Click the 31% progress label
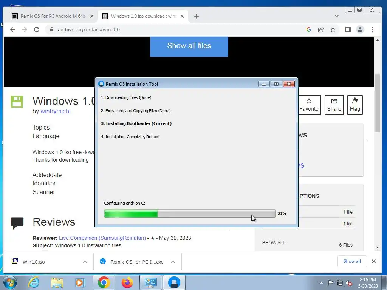This screenshot has height=290, width=387. point(282,213)
